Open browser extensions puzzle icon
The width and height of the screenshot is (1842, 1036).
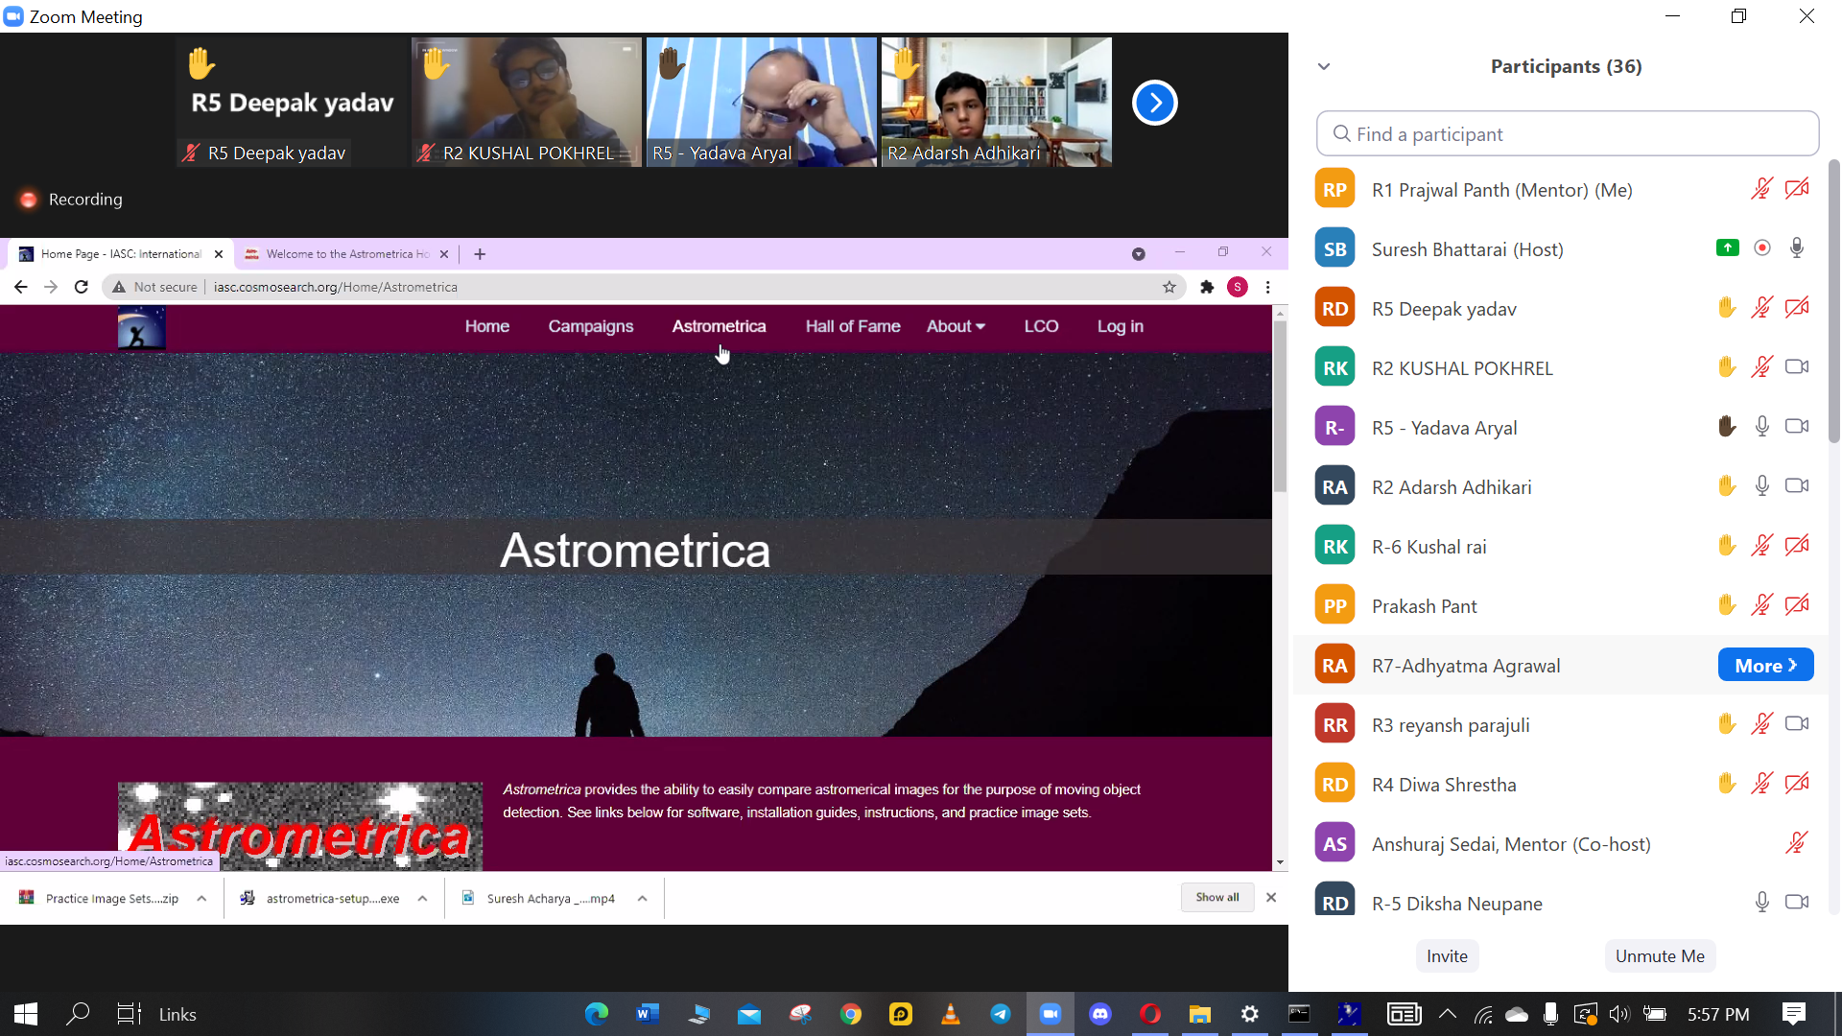pos(1207,287)
